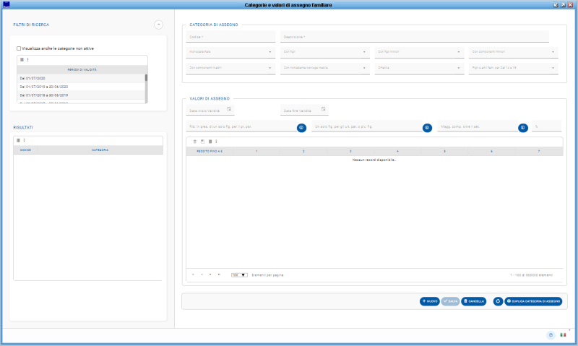Open the help question mark icon
The height and width of the screenshot is (346, 578).
click(551, 335)
